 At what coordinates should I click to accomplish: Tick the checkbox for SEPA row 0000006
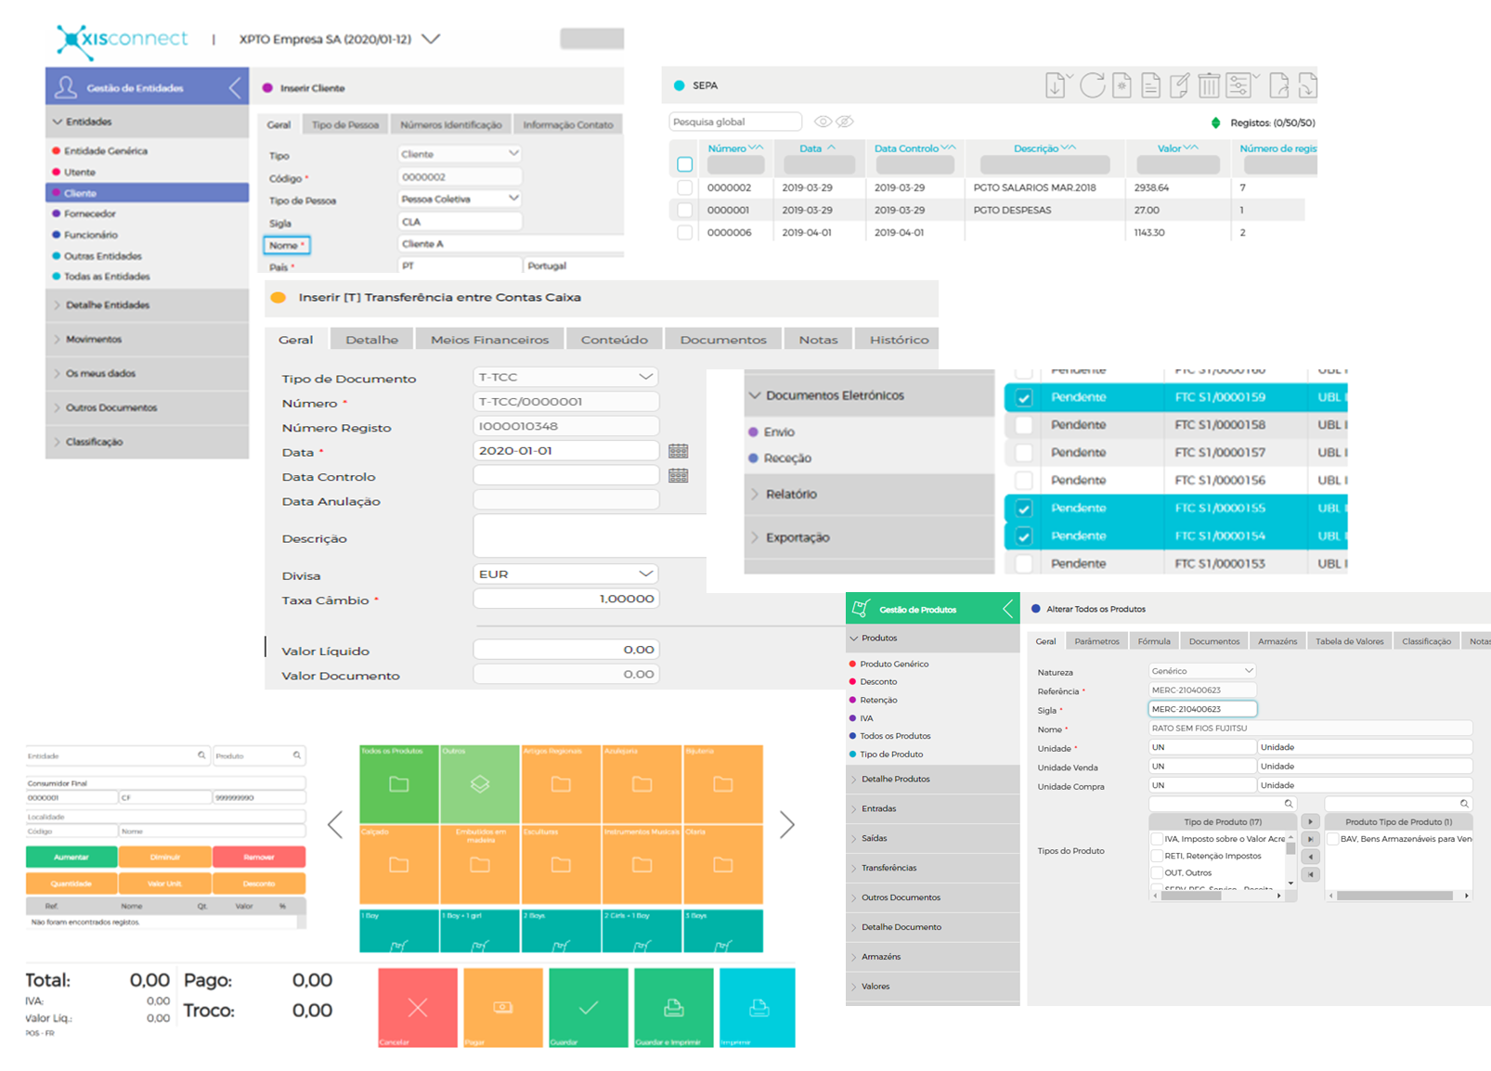(685, 233)
